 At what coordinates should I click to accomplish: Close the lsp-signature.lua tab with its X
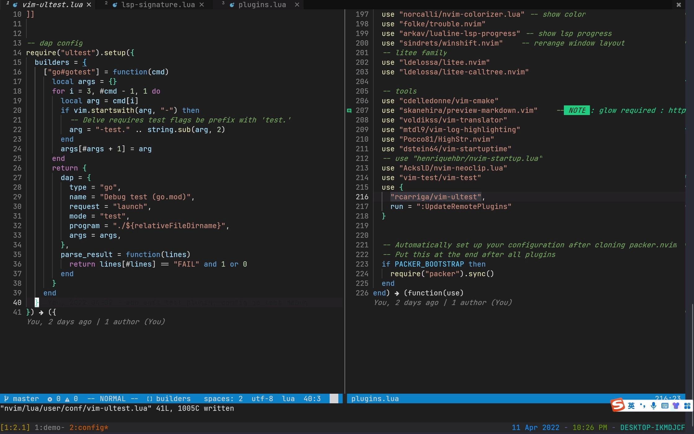click(x=202, y=5)
